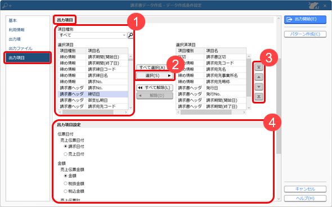Click the すべて解除(L) button
The image size is (332, 207).
[155, 88]
